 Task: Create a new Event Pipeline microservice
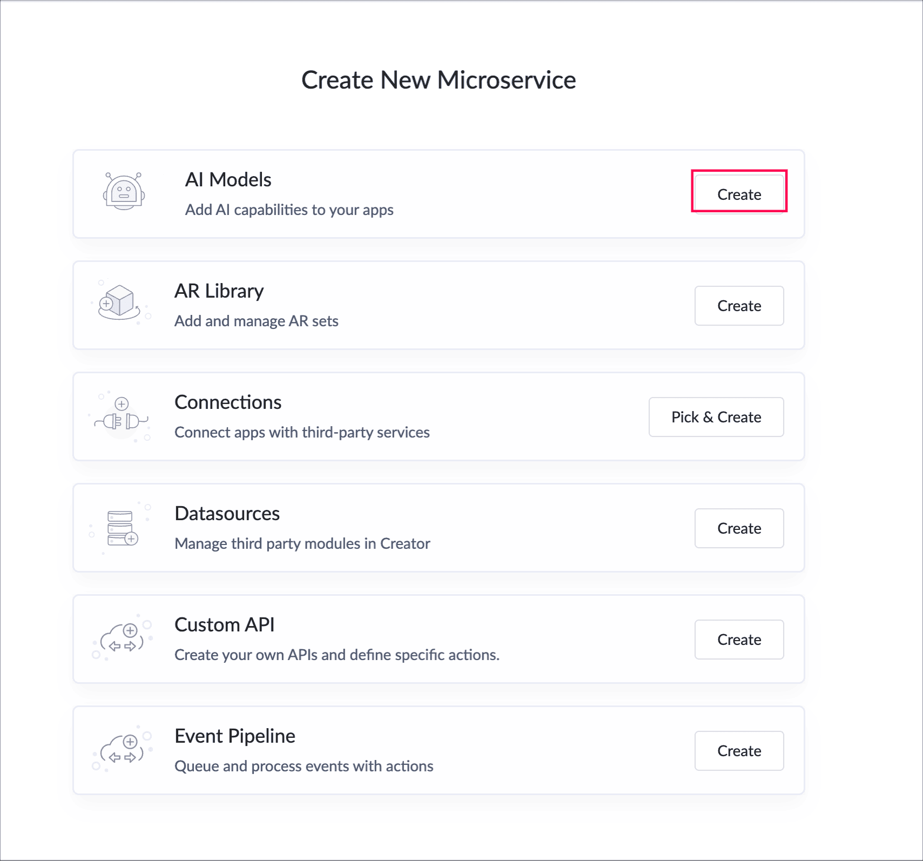click(x=739, y=751)
